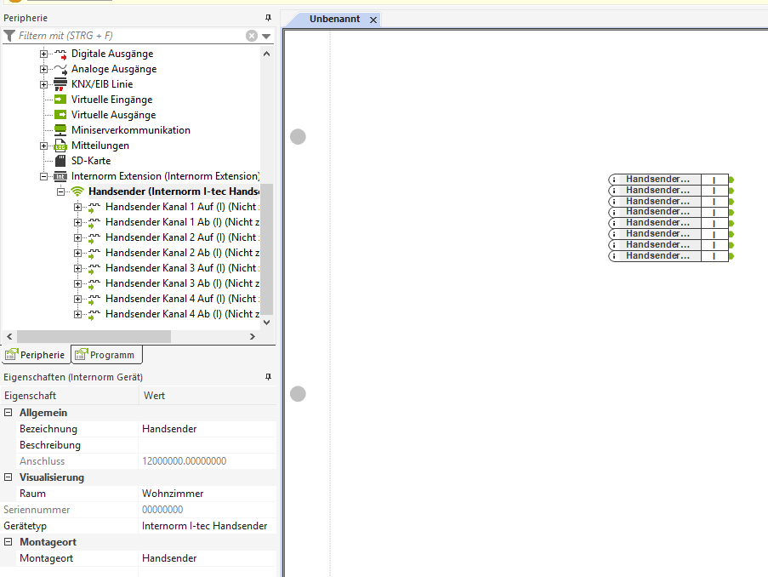
Task: Close the Unbenannt document tab
Action: click(373, 20)
